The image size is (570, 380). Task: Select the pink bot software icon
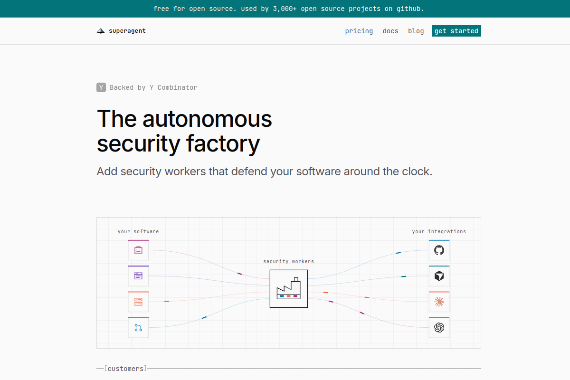[x=138, y=250]
